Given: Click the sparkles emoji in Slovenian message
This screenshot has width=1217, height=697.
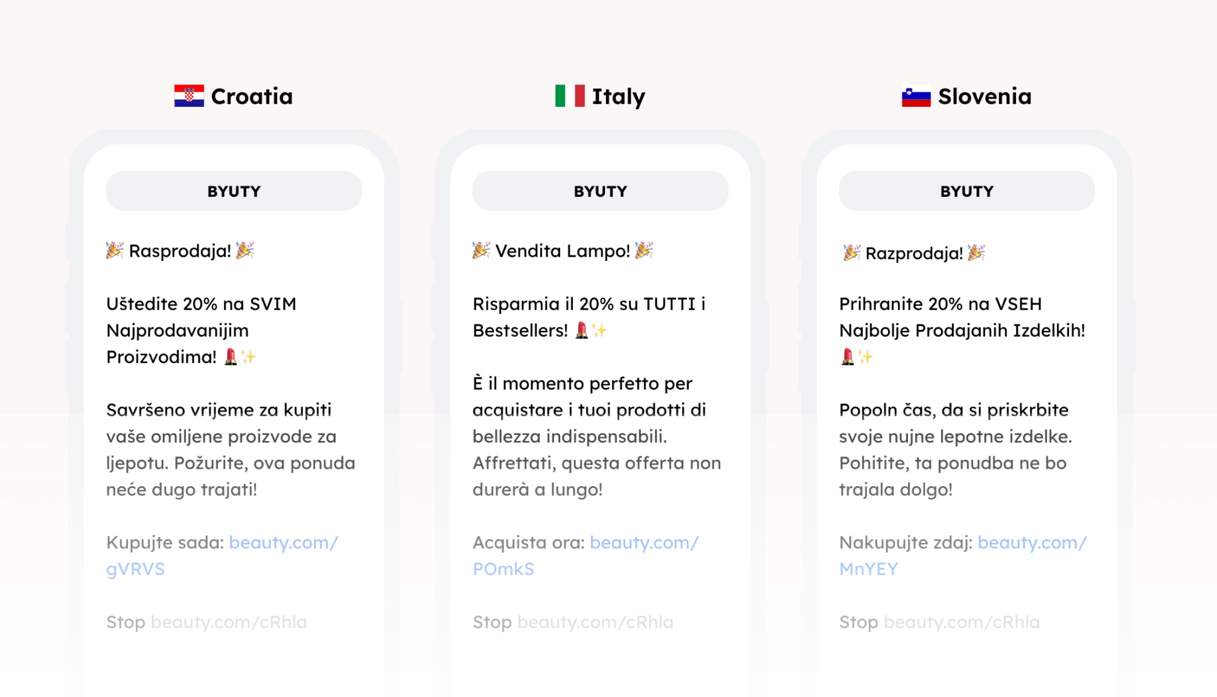Looking at the screenshot, I should 866,357.
